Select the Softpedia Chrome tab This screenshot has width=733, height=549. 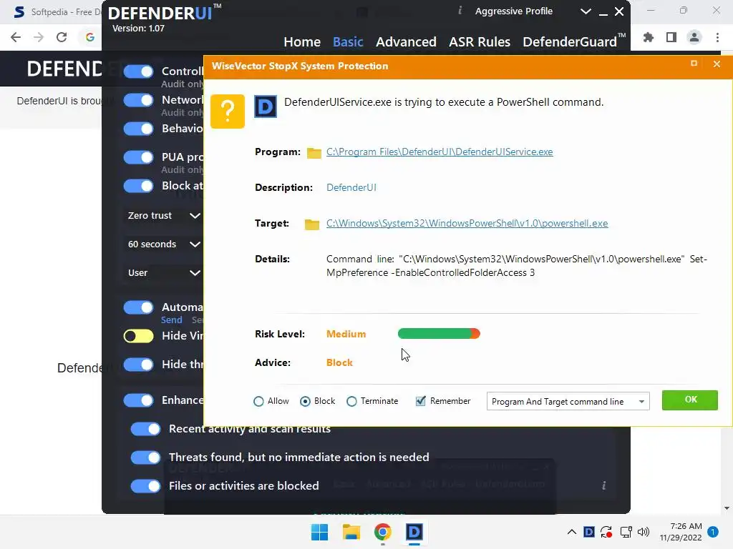(56, 12)
